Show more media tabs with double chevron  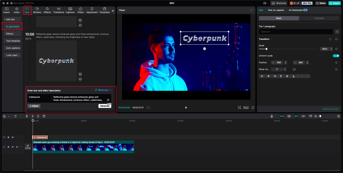pos(113,11)
